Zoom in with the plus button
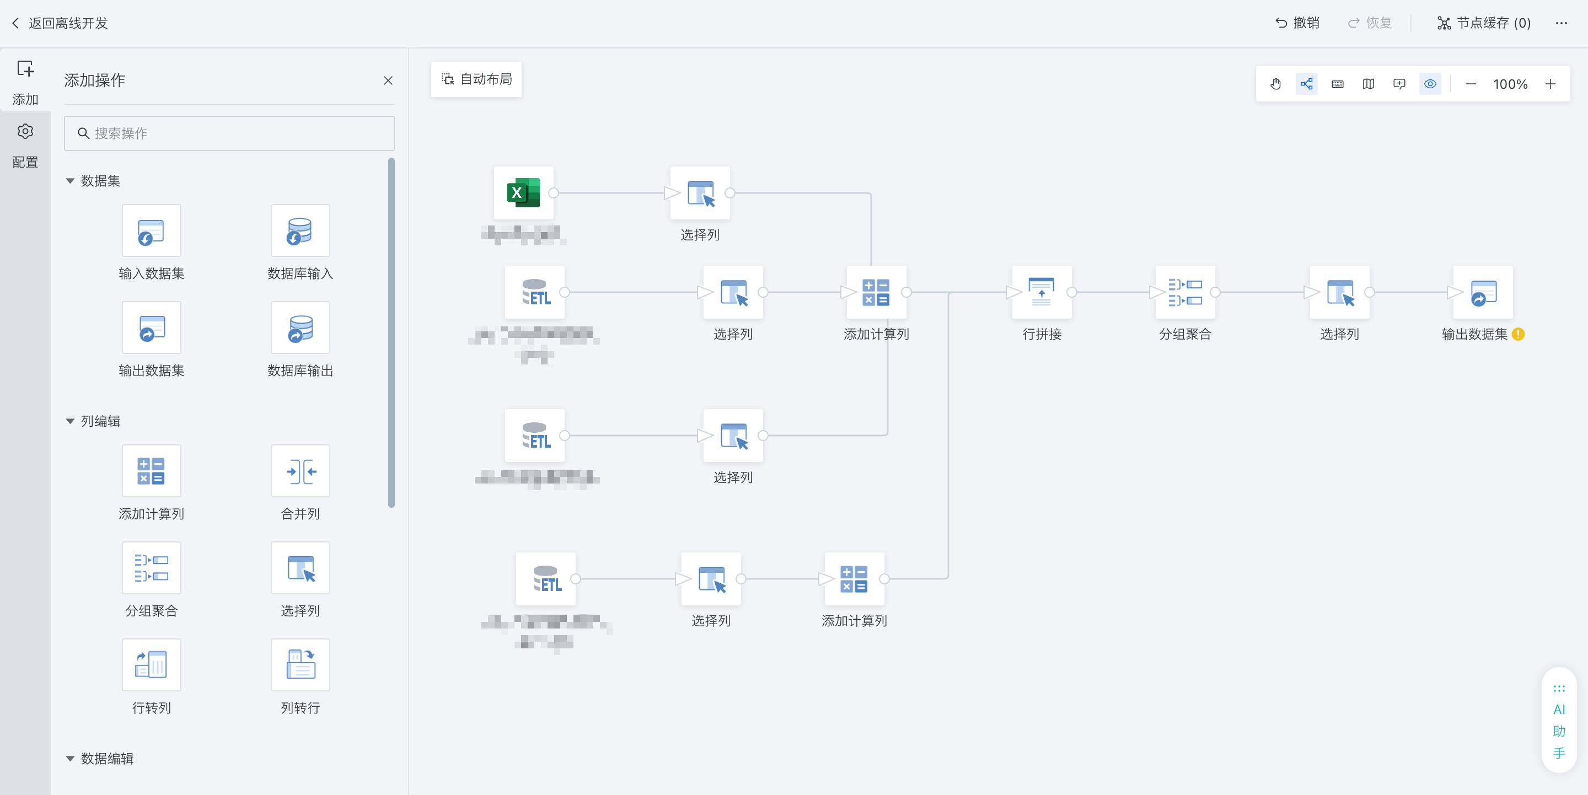The width and height of the screenshot is (1588, 795). pyautogui.click(x=1550, y=84)
